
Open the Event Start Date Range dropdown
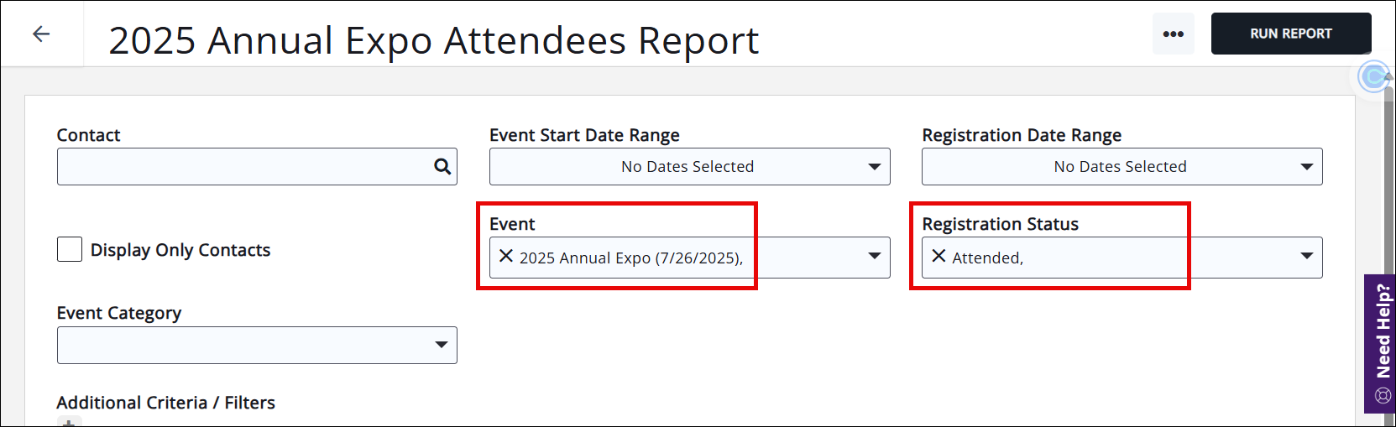689,167
